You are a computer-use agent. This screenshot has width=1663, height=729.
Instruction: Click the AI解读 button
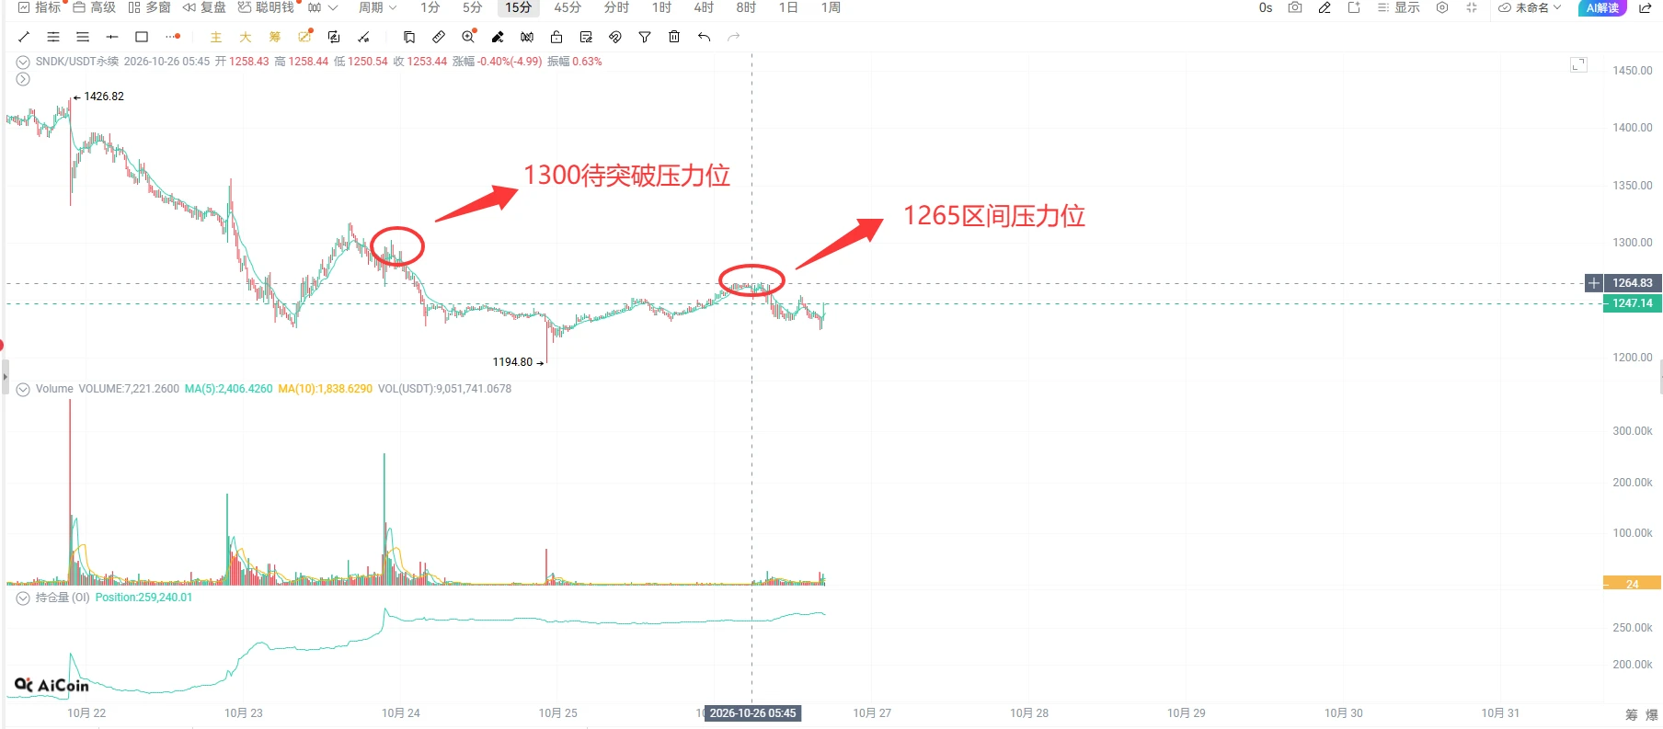coord(1602,7)
